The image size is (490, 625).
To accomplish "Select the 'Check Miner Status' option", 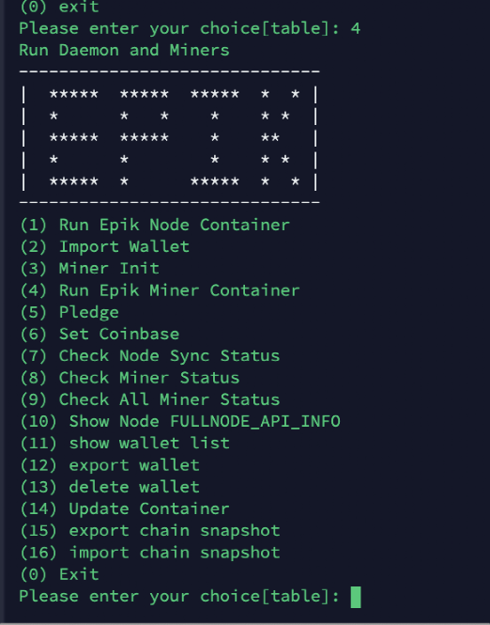I will coord(130,378).
